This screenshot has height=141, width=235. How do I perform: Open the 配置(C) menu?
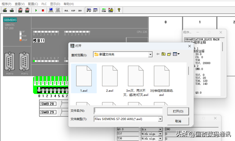(33, 4)
